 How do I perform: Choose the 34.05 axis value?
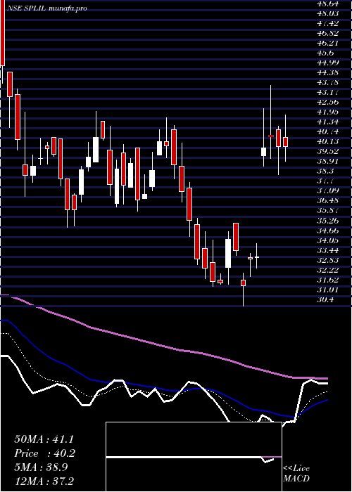[329, 240]
